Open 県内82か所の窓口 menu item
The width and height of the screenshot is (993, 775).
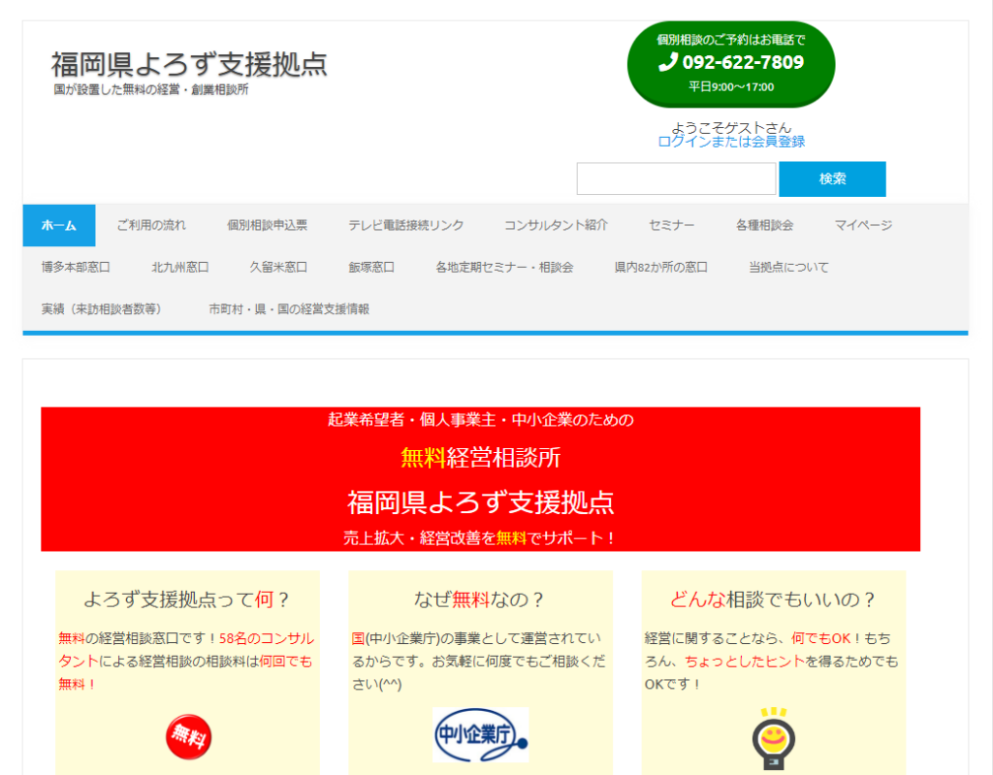pos(660,267)
